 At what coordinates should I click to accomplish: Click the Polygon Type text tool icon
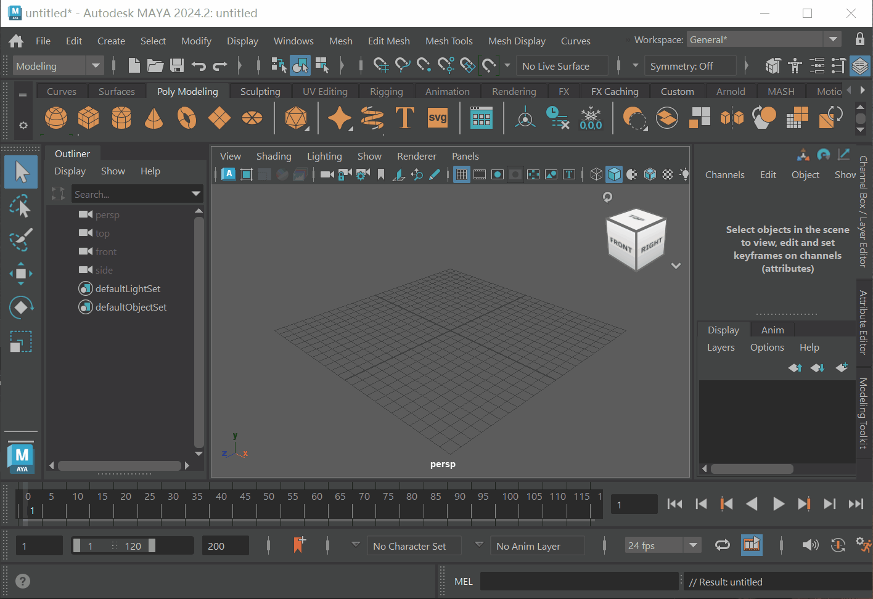coord(404,117)
